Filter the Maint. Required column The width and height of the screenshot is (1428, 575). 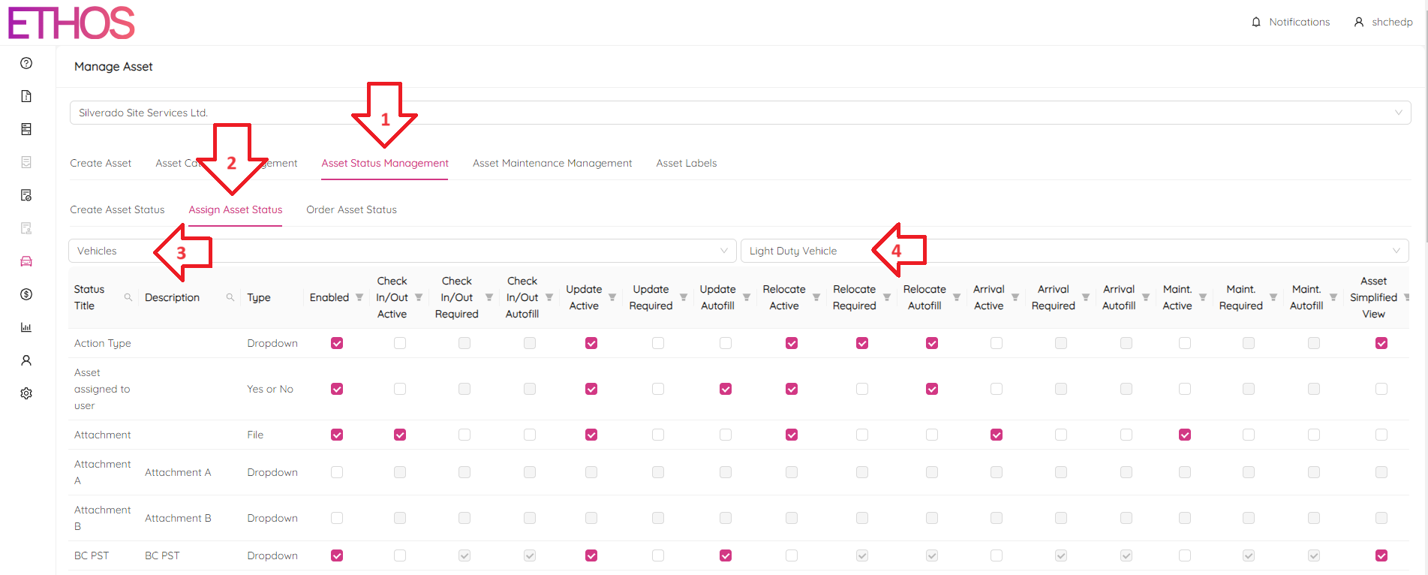pos(1273,297)
